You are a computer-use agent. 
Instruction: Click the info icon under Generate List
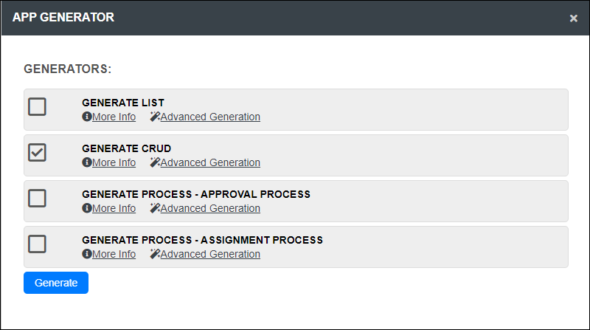pos(87,117)
